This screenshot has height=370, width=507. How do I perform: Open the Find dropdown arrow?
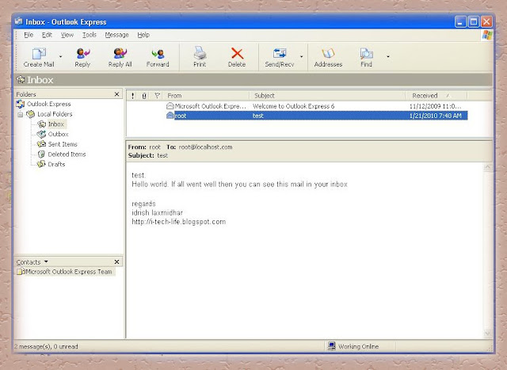[388, 56]
